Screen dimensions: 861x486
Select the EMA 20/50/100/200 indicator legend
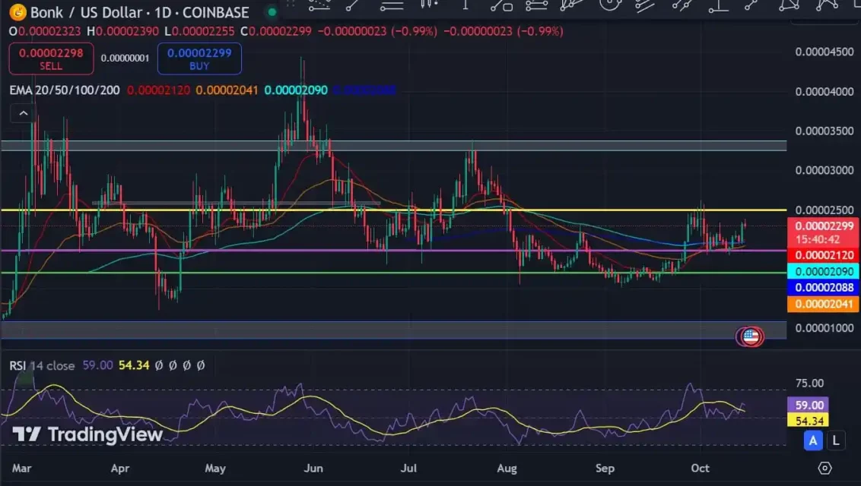65,90
